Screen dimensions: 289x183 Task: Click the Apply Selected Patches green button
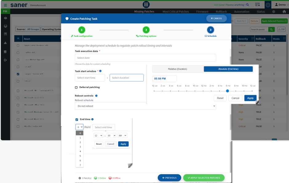click(204, 178)
